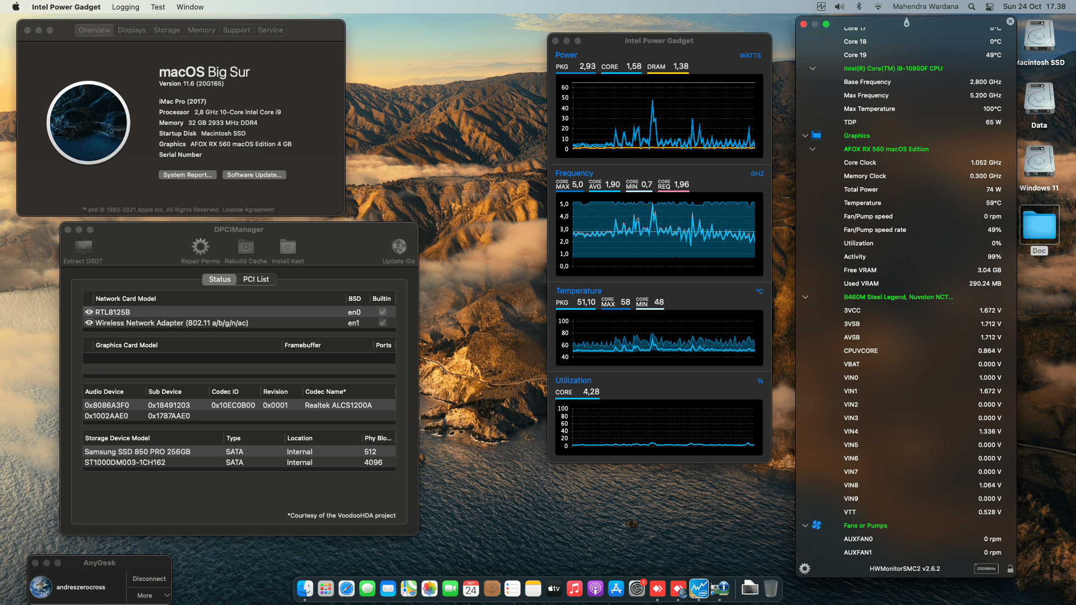This screenshot has height=605, width=1076.
Task: Click Wi-Fi icon in menu bar
Action: [878, 7]
